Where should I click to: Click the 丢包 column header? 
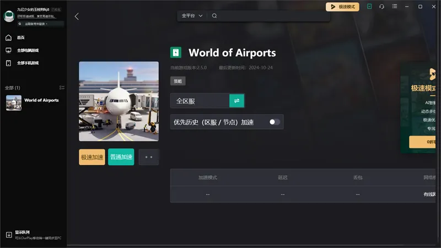click(358, 177)
